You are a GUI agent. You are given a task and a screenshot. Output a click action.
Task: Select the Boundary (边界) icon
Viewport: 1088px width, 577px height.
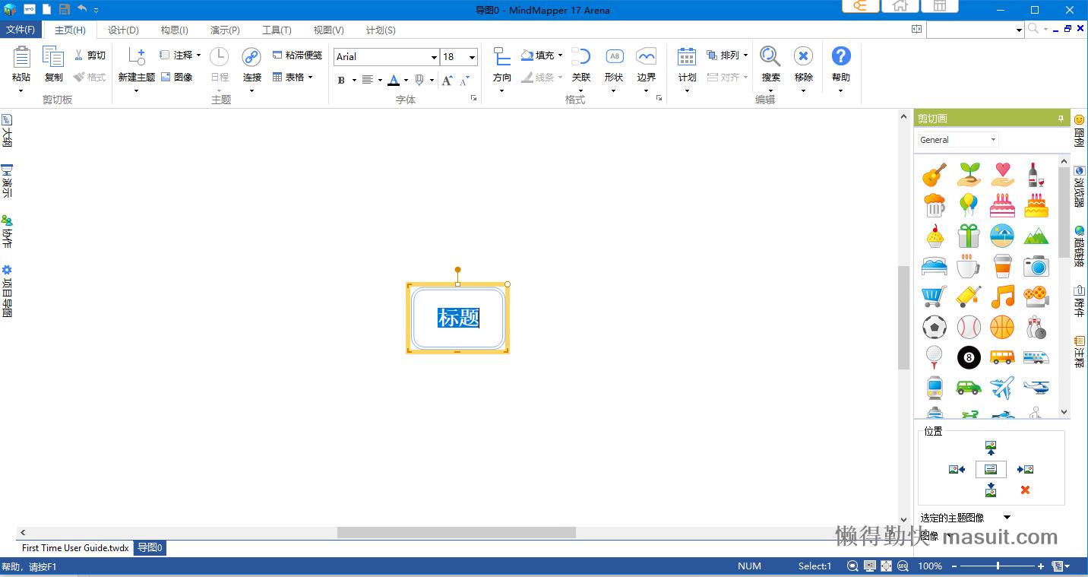pos(647,57)
